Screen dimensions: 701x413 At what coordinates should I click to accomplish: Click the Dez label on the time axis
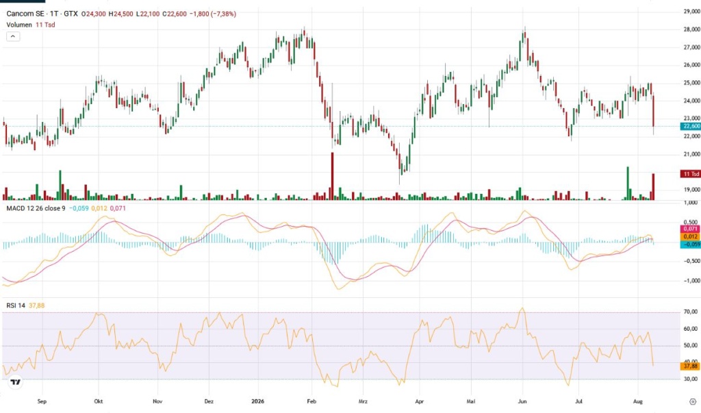pos(209,401)
